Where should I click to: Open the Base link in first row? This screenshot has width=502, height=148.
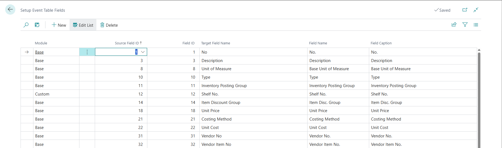[x=39, y=52]
